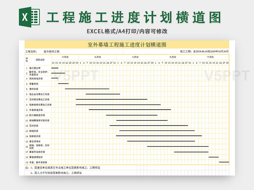Select row 2 task 脚手架、安全防护

click(39, 73)
